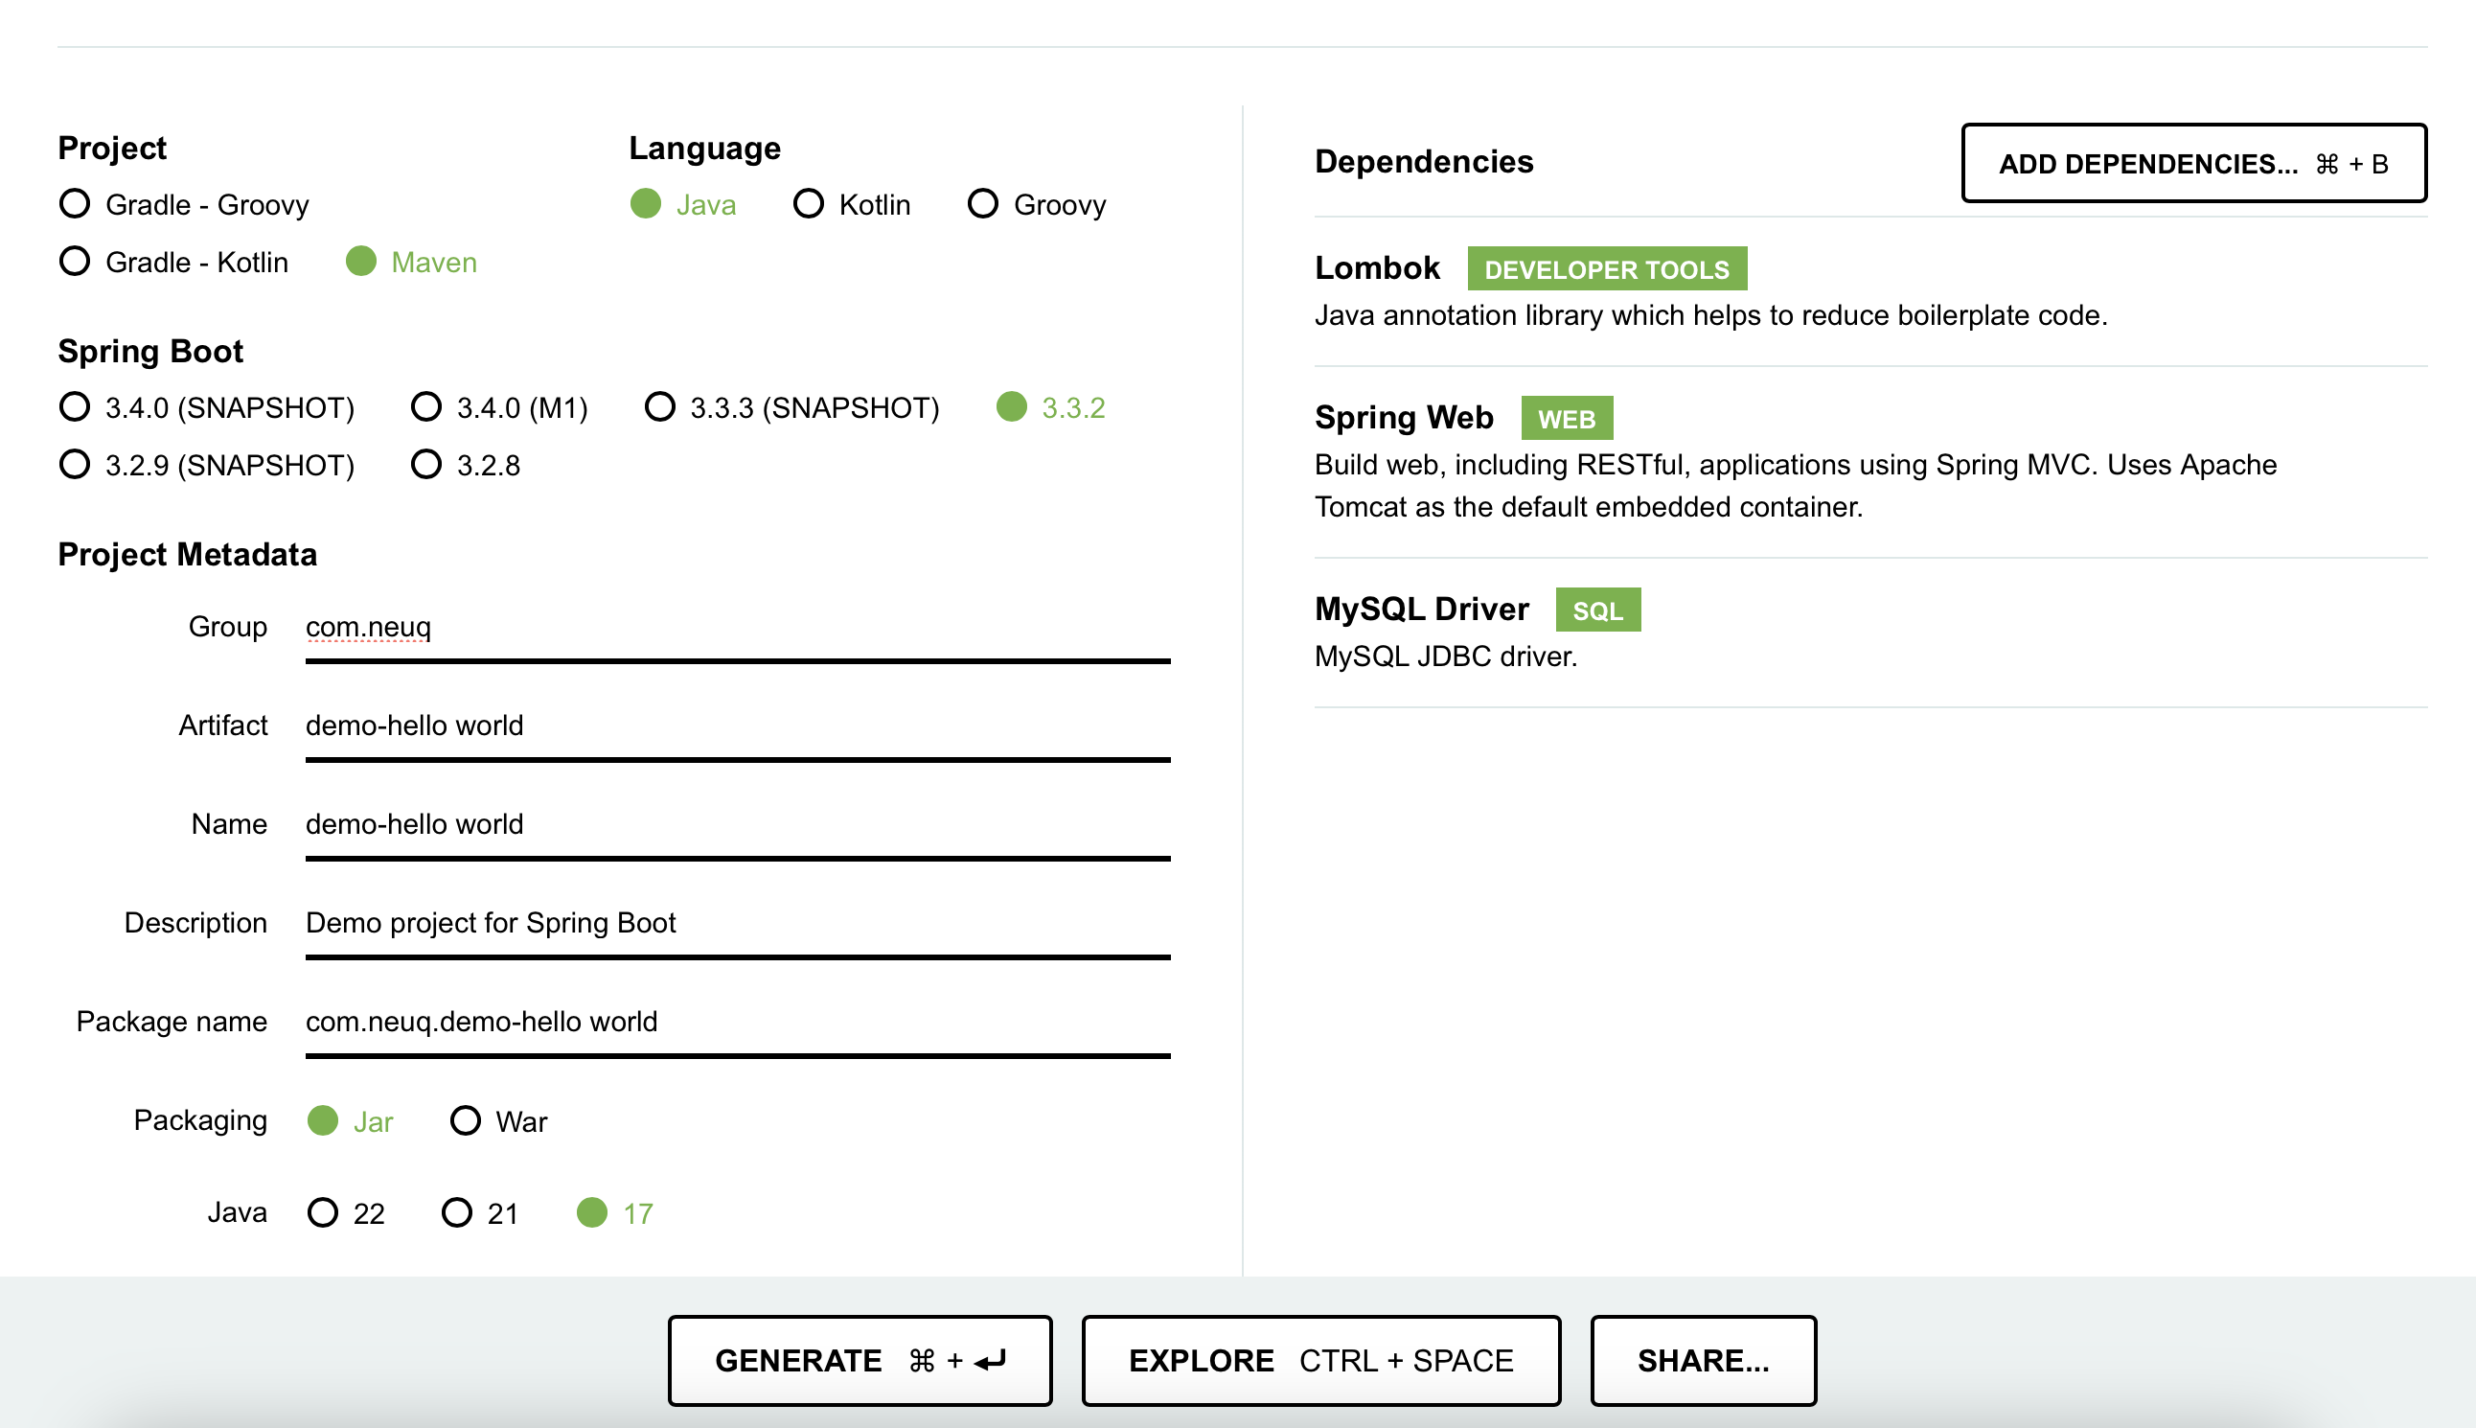The image size is (2476, 1428).
Task: Click the Explore button
Action: coord(1320,1360)
